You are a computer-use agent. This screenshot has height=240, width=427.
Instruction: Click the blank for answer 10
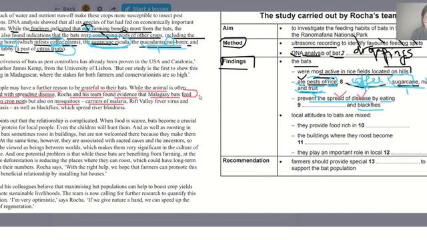coord(387,126)
